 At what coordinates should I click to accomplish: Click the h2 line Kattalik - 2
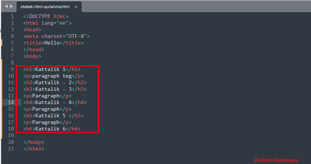coord(55,82)
